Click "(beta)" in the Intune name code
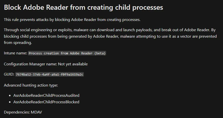 point(100,53)
